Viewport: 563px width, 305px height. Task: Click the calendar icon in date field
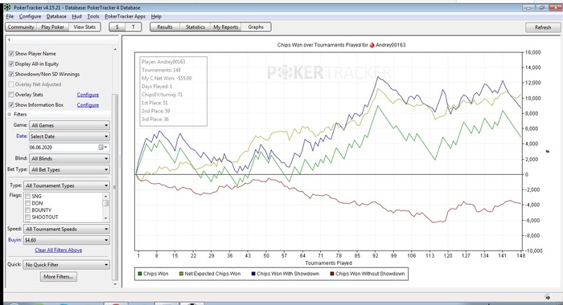coord(101,148)
